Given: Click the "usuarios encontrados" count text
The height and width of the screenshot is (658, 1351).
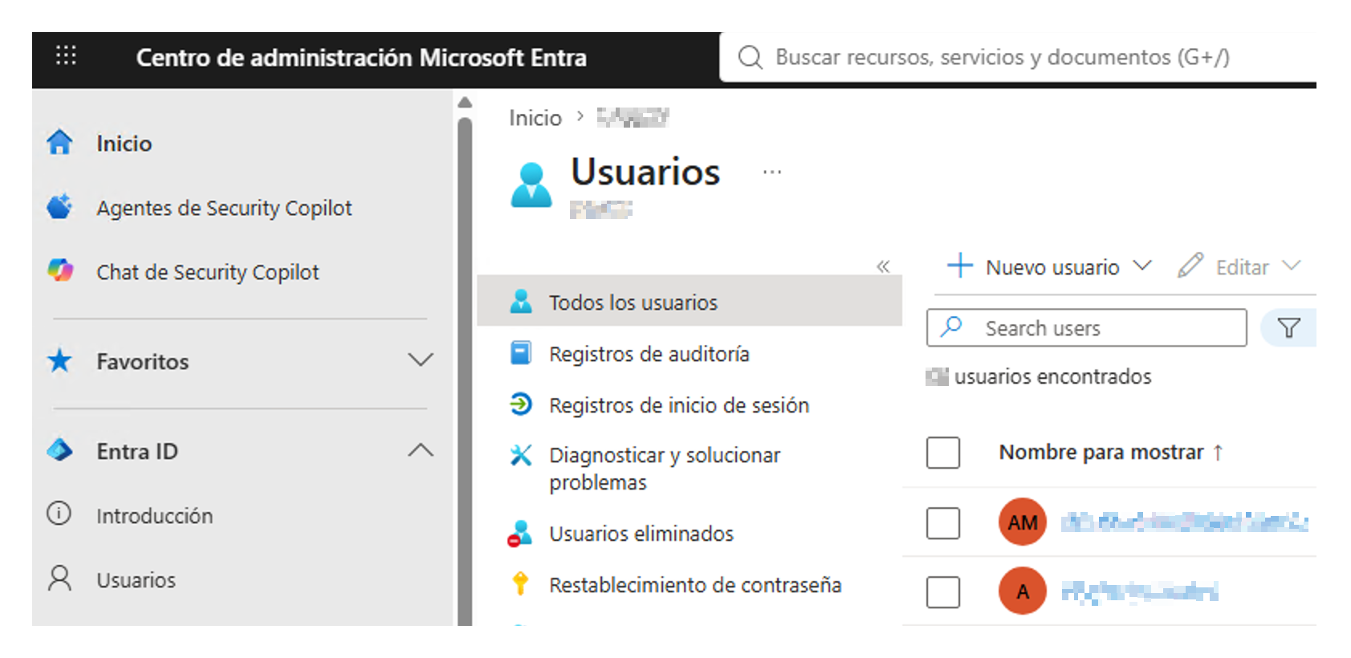Looking at the screenshot, I should [1052, 376].
